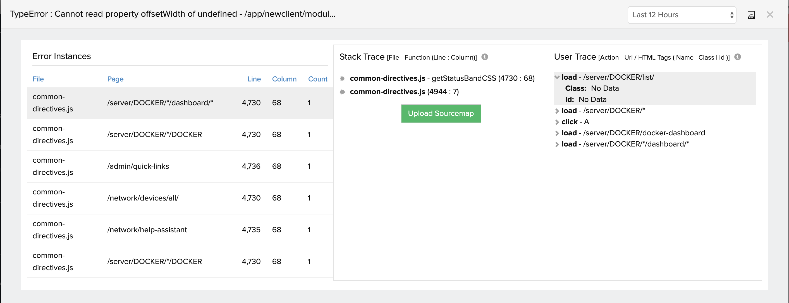Sort by the Page column header

(115, 79)
